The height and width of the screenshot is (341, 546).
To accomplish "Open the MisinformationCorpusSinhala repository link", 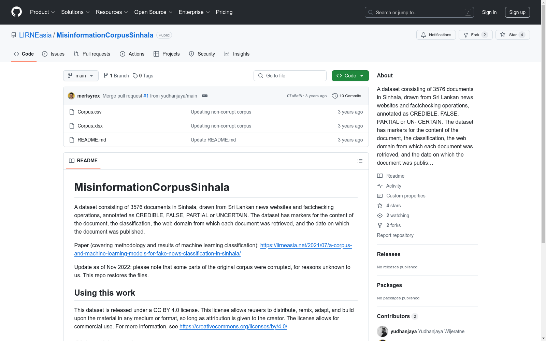I will [105, 35].
